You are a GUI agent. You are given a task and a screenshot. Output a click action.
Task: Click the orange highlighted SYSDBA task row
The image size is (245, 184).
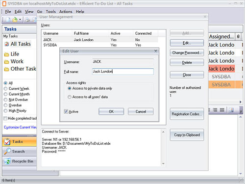click(x=226, y=84)
